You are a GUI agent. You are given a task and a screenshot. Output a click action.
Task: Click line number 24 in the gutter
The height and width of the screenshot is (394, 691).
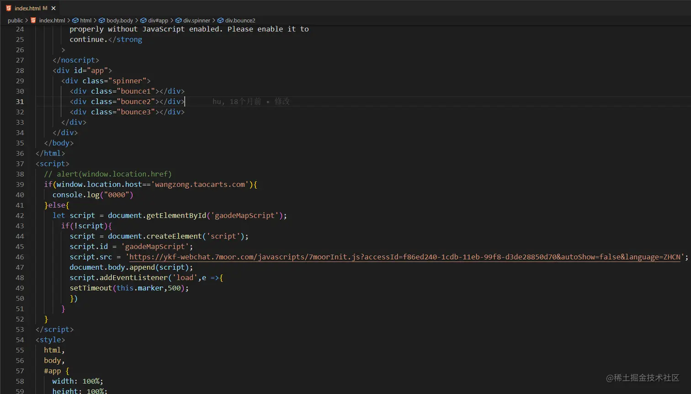tap(20, 29)
